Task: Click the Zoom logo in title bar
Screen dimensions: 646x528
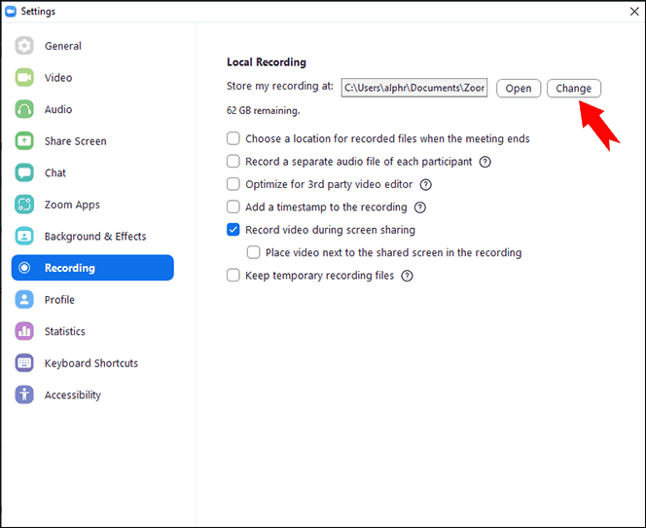Action: pos(11,11)
